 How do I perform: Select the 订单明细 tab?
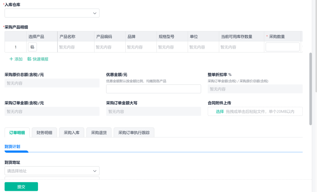17,133
